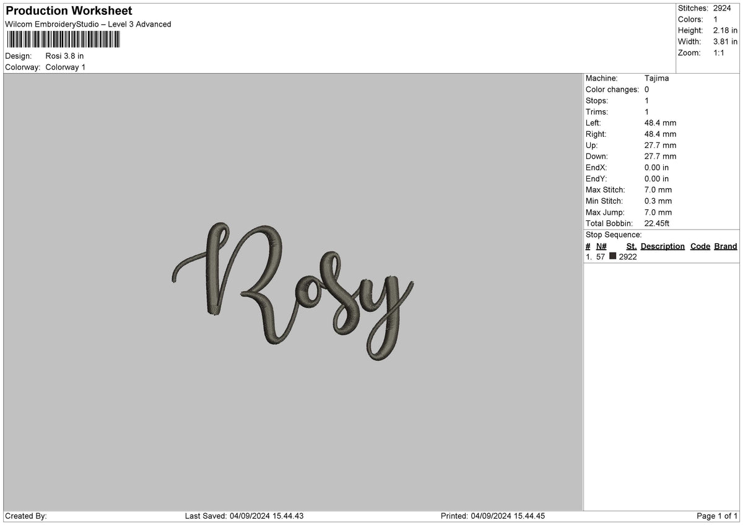This screenshot has width=743, height=525.
Task: Click the # column header
Action: point(588,246)
